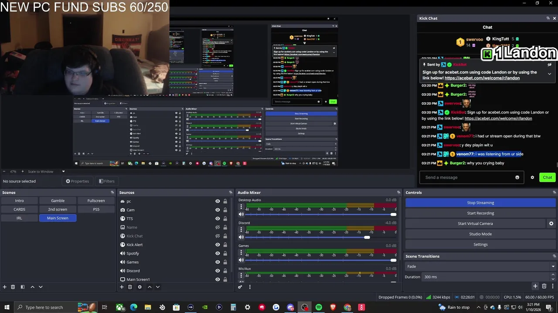
Task: Open scene filters icon in Scenes toolbar
Action: [23, 287]
